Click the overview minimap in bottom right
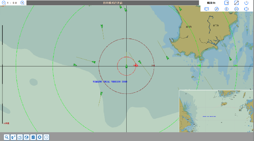The height and width of the screenshot is (141, 254). tap(216, 111)
